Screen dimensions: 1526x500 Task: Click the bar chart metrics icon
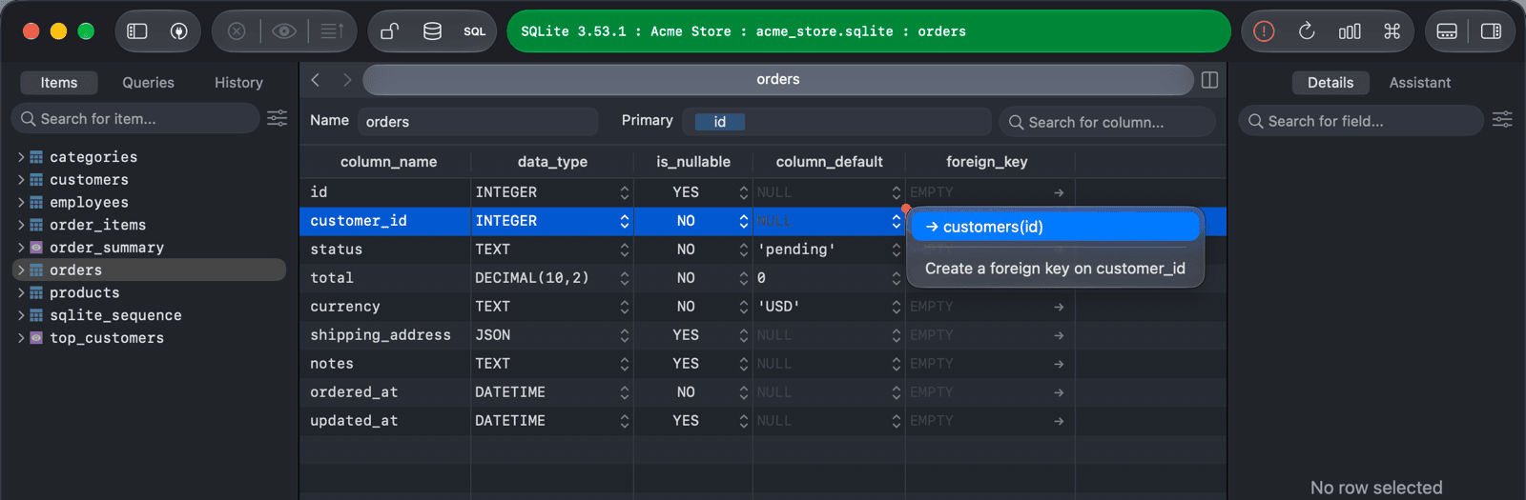[x=1350, y=31]
